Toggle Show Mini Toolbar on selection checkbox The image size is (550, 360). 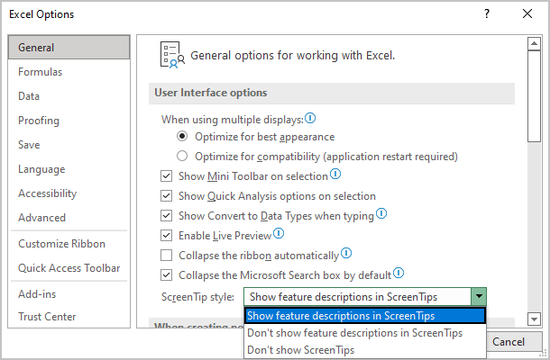pyautogui.click(x=166, y=175)
